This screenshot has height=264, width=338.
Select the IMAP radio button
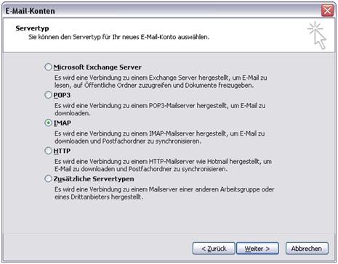[48, 123]
